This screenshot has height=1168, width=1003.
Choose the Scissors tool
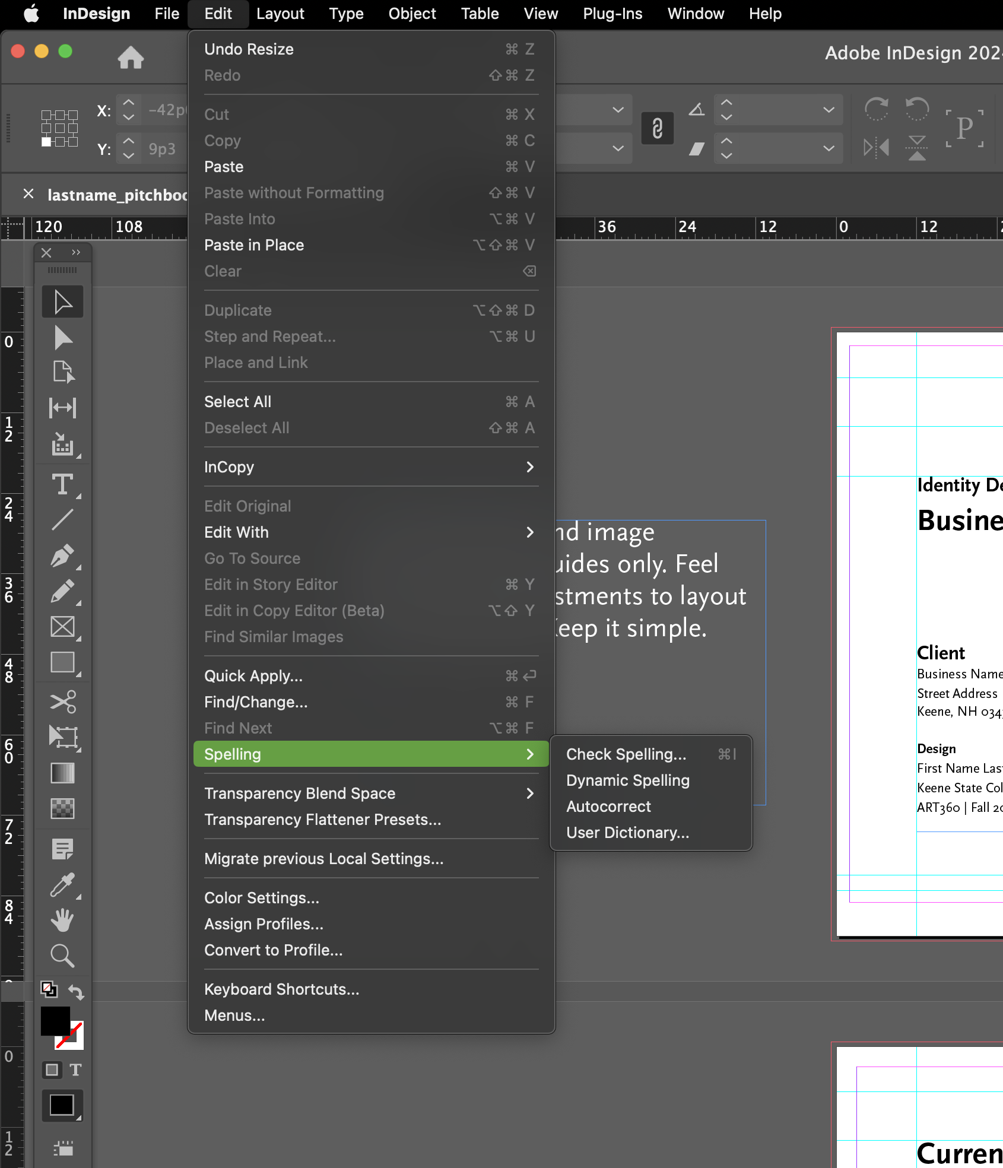pyautogui.click(x=62, y=702)
